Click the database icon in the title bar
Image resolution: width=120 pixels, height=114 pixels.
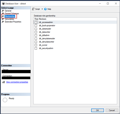click(x=3, y=4)
